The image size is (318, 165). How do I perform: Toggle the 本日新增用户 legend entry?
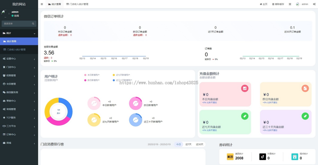click(x=92, y=75)
